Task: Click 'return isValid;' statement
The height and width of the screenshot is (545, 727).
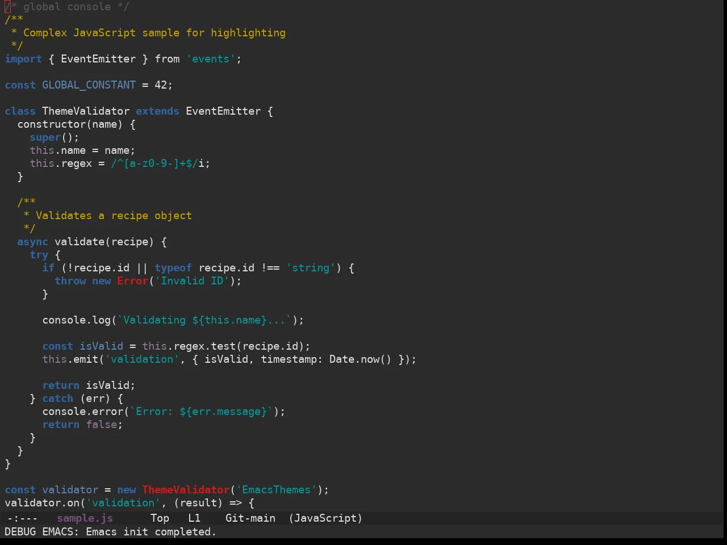Action: pos(89,385)
